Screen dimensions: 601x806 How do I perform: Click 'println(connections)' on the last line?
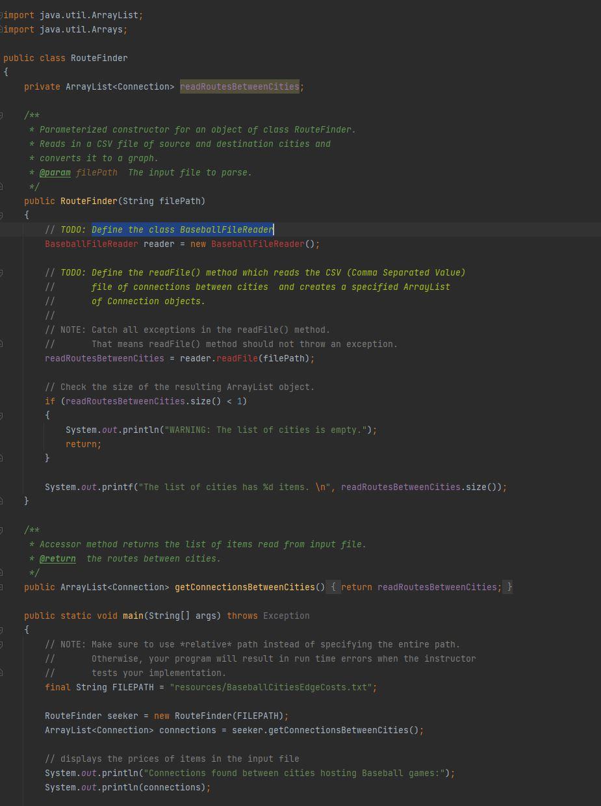(154, 787)
